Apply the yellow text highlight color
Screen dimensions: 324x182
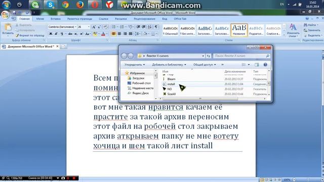pyautogui.click(x=95, y=34)
